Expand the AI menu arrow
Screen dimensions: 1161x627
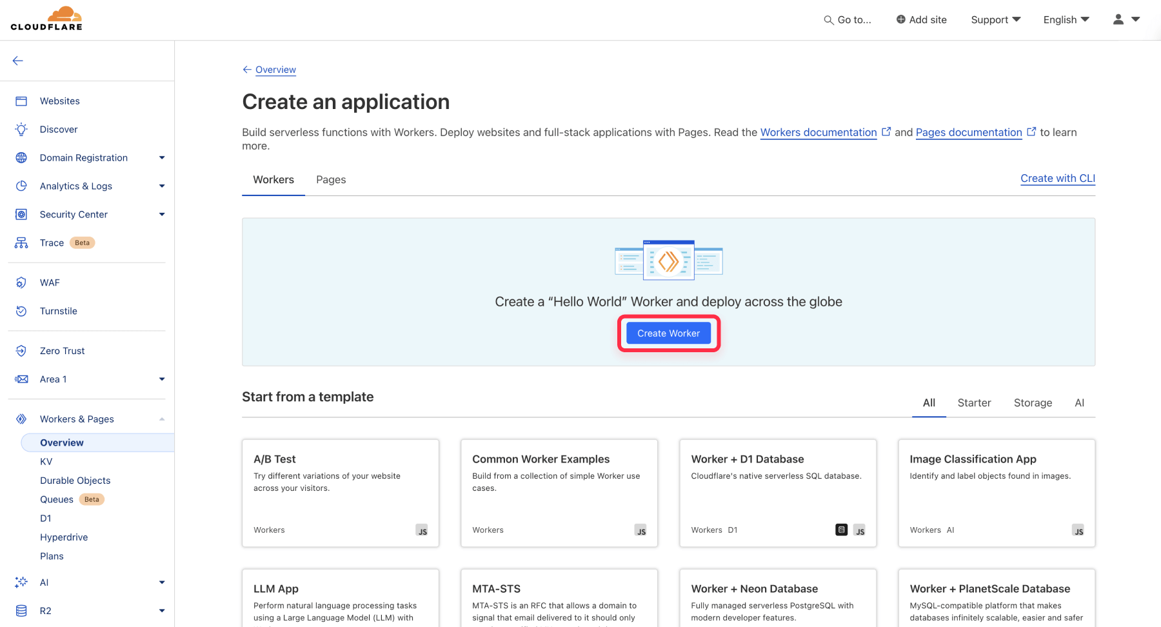(x=162, y=582)
